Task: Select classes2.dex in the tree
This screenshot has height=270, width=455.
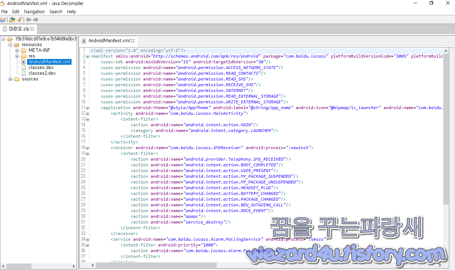Action: point(42,73)
